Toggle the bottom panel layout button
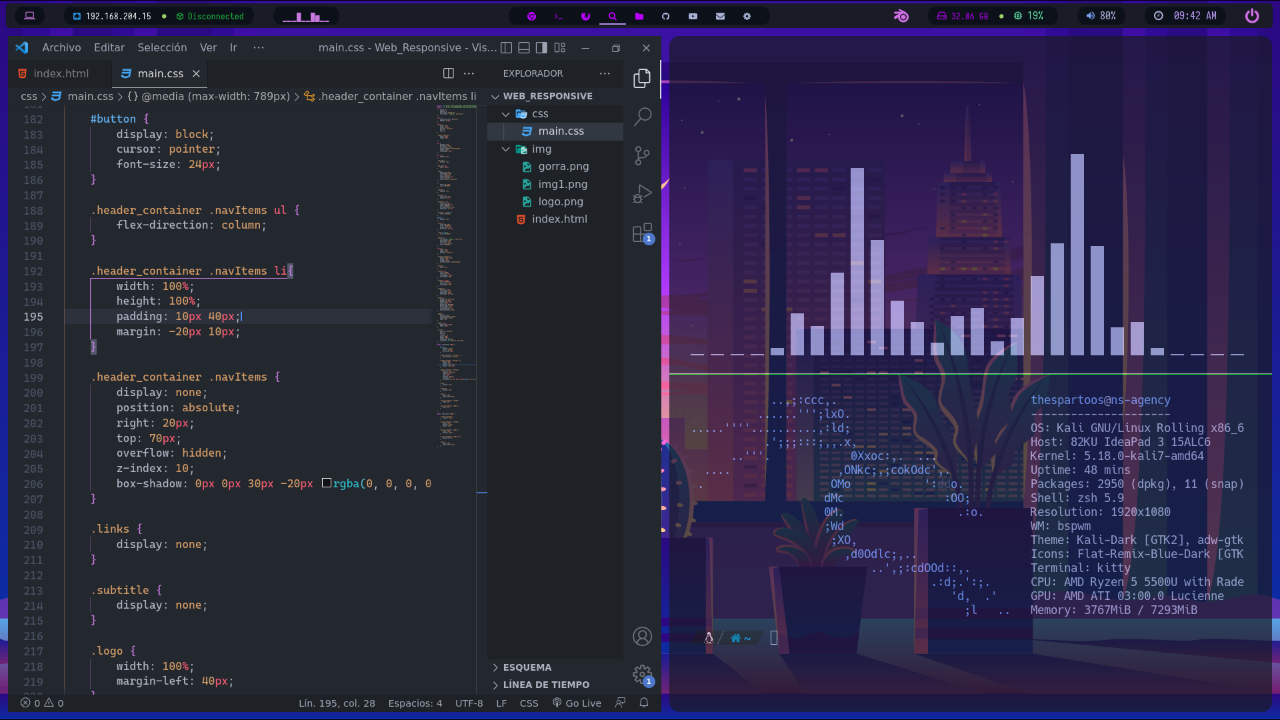The width and height of the screenshot is (1280, 720). pyautogui.click(x=524, y=47)
